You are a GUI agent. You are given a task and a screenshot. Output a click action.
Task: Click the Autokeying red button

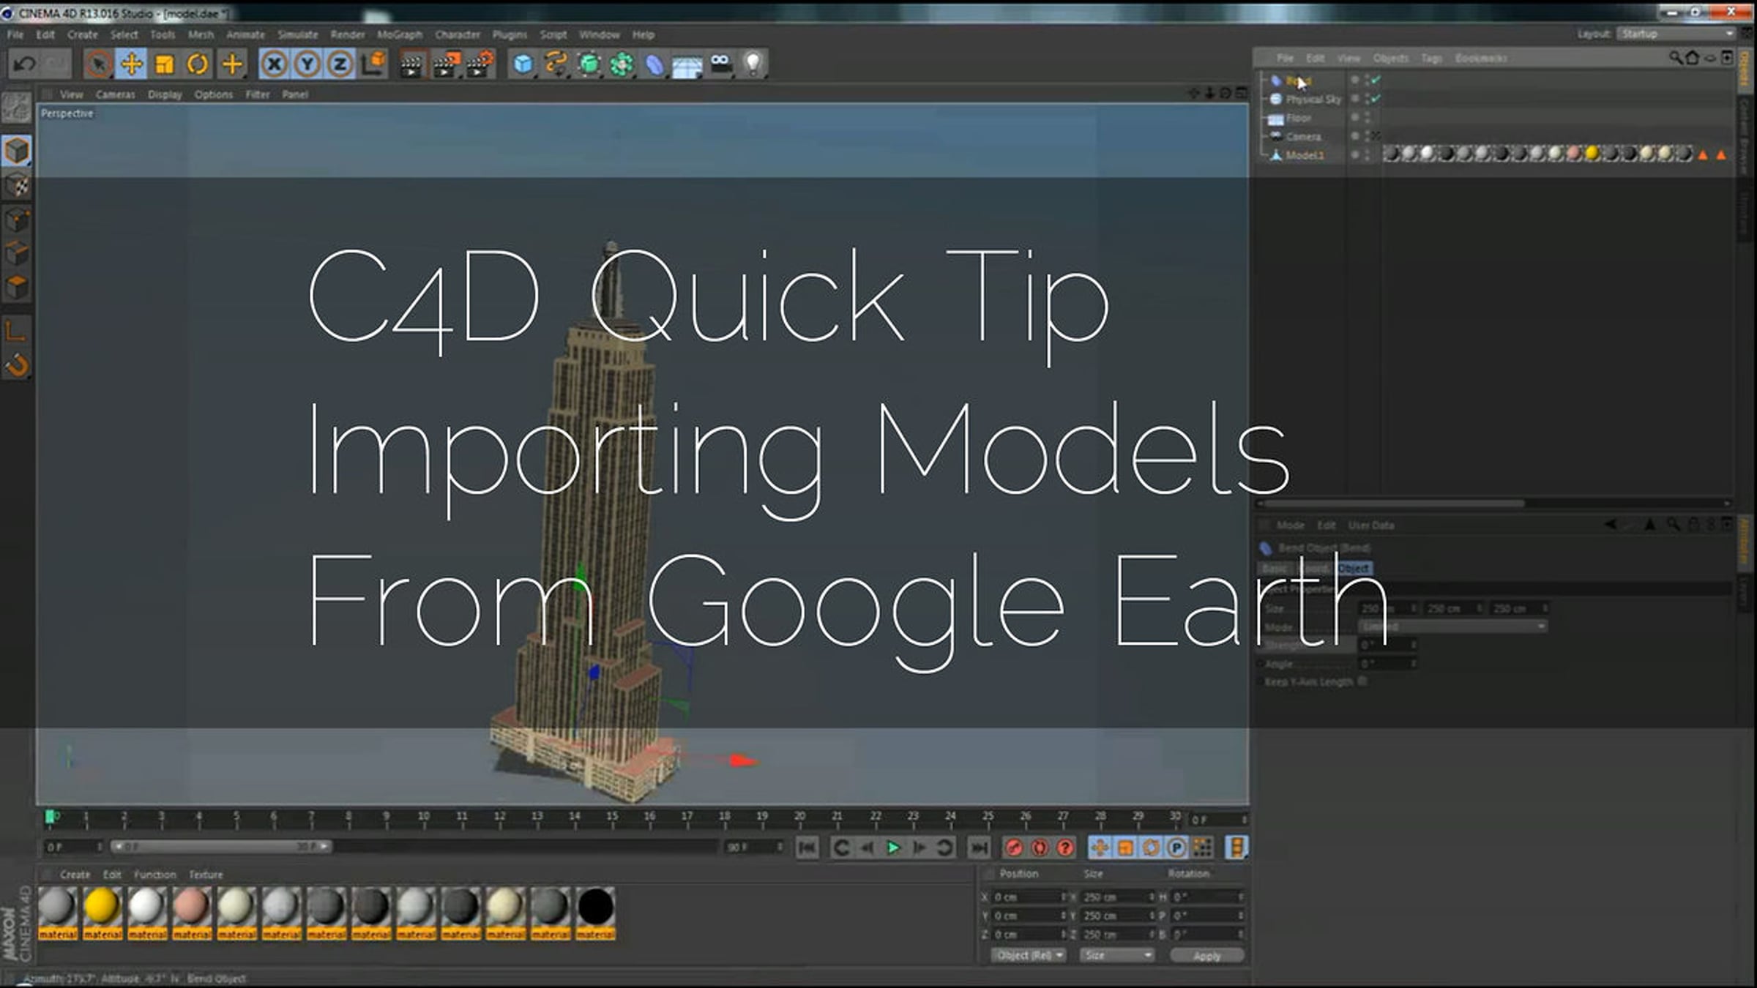pos(1040,847)
